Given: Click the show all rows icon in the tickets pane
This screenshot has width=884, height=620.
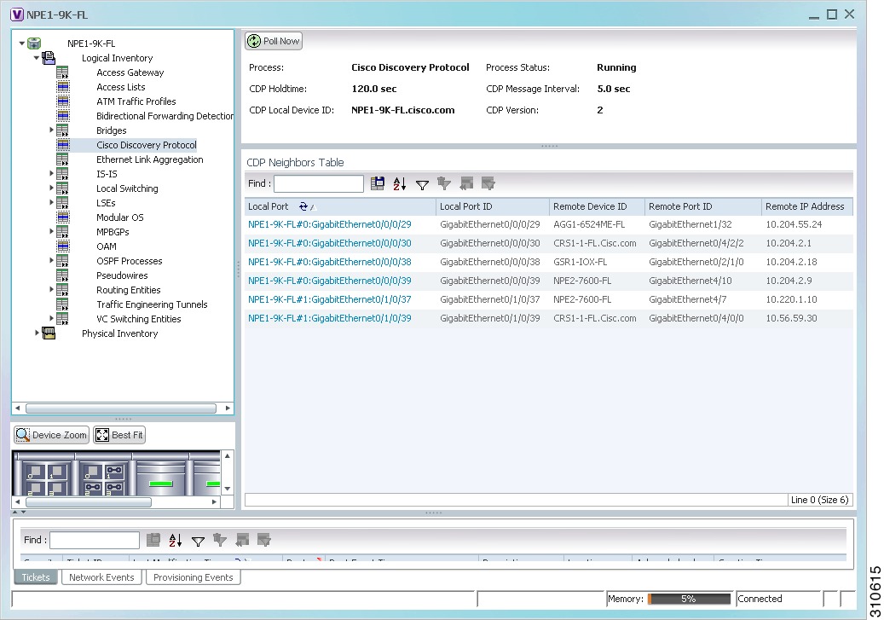Looking at the screenshot, I should pyautogui.click(x=242, y=540).
